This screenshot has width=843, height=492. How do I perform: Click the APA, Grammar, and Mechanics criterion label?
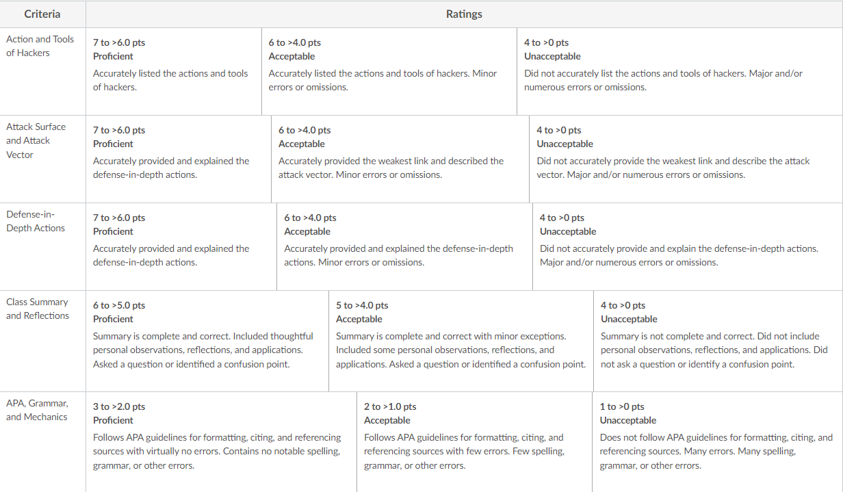coord(37,410)
